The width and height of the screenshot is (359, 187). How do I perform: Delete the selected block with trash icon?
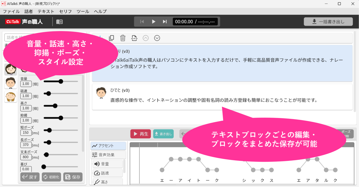click(x=123, y=38)
